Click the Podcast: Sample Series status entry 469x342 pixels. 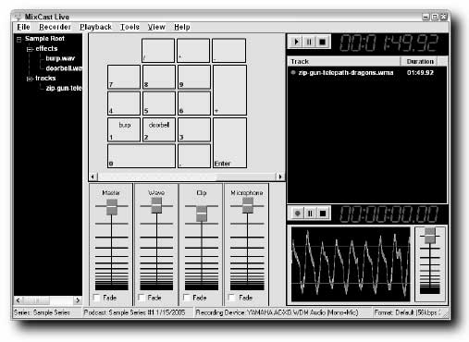[x=138, y=312]
